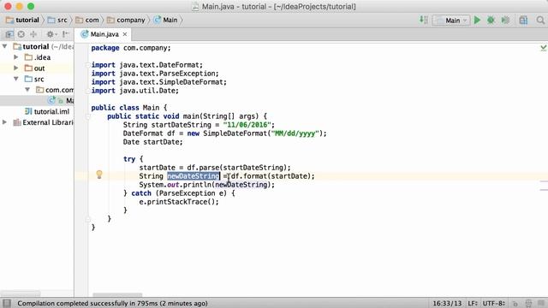Click the editor horizontal scrollbar

pos(117,294)
